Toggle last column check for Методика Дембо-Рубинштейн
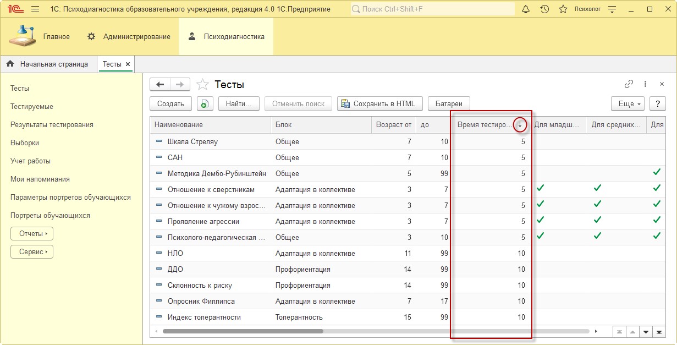 click(x=657, y=172)
